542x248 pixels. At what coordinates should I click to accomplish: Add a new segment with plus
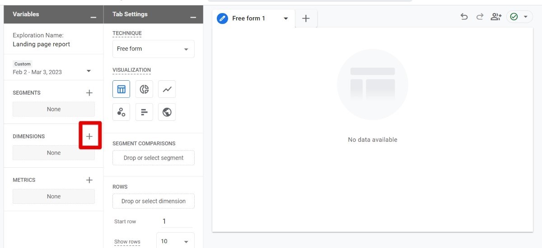tap(89, 93)
